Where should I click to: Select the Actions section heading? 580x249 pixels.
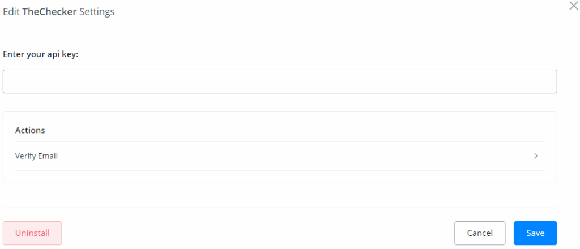pos(30,130)
